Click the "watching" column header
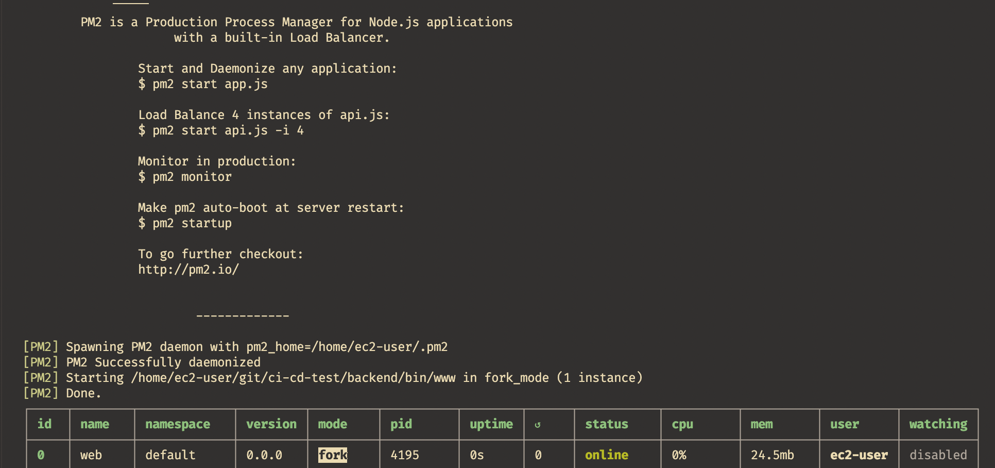Viewport: 995px width, 468px height. (x=938, y=424)
